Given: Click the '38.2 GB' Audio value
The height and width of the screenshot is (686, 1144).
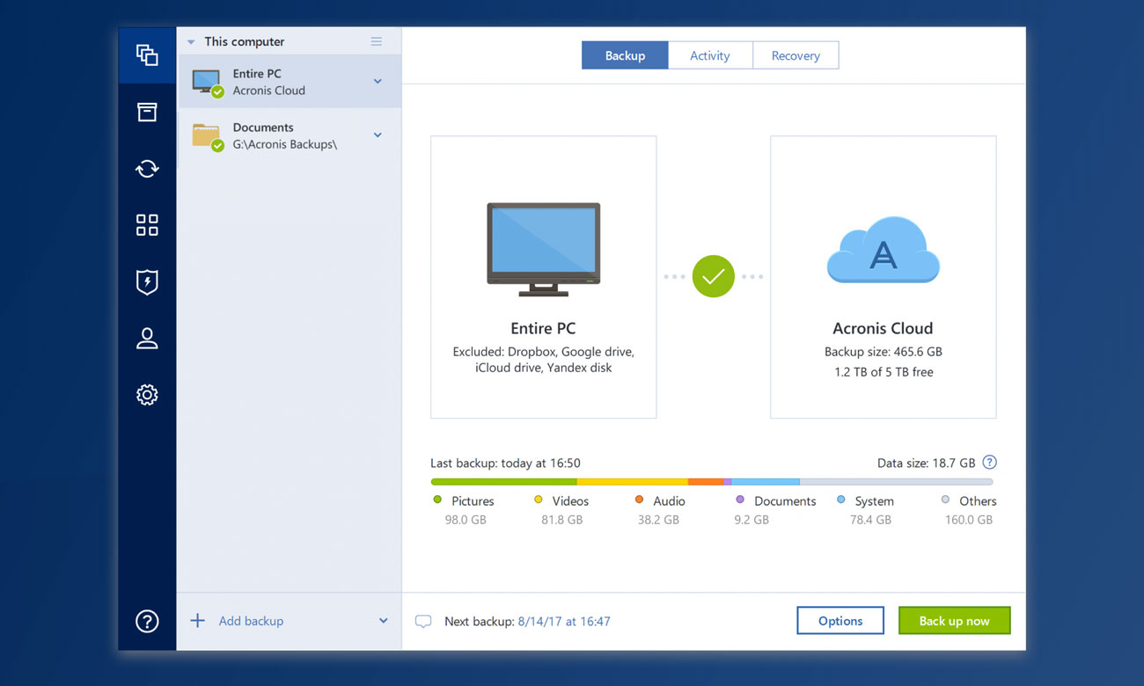Looking at the screenshot, I should pos(658,520).
